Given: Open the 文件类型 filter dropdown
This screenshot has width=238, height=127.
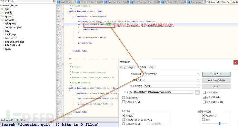Looking at the screenshot, I should 198,86.
